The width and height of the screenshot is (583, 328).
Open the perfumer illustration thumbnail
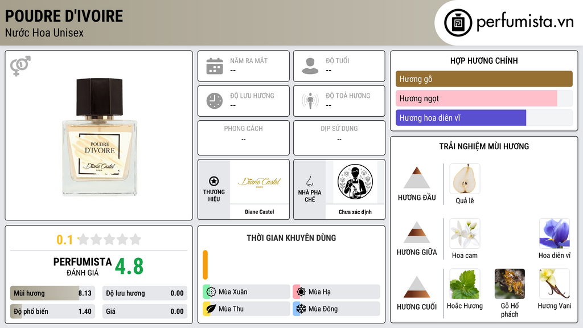click(x=355, y=182)
